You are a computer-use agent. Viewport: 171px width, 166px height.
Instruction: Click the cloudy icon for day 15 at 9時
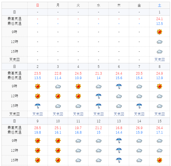tap(159, 141)
